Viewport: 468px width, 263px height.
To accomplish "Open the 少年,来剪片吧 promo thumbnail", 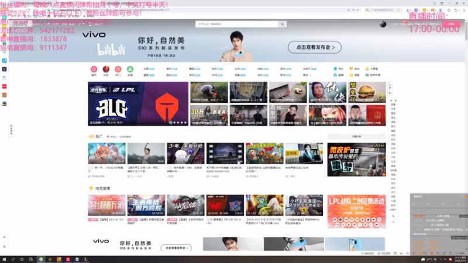I will 185,153.
